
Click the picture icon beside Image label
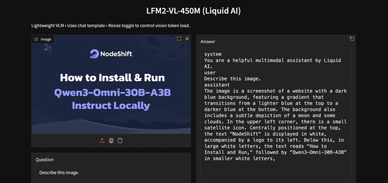click(36, 39)
